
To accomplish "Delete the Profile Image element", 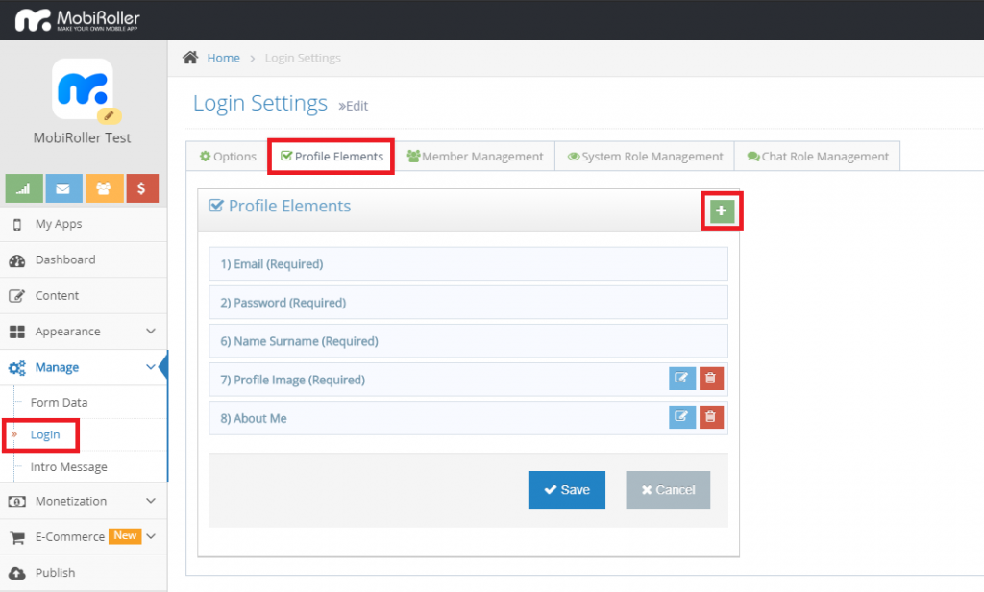I will click(711, 379).
